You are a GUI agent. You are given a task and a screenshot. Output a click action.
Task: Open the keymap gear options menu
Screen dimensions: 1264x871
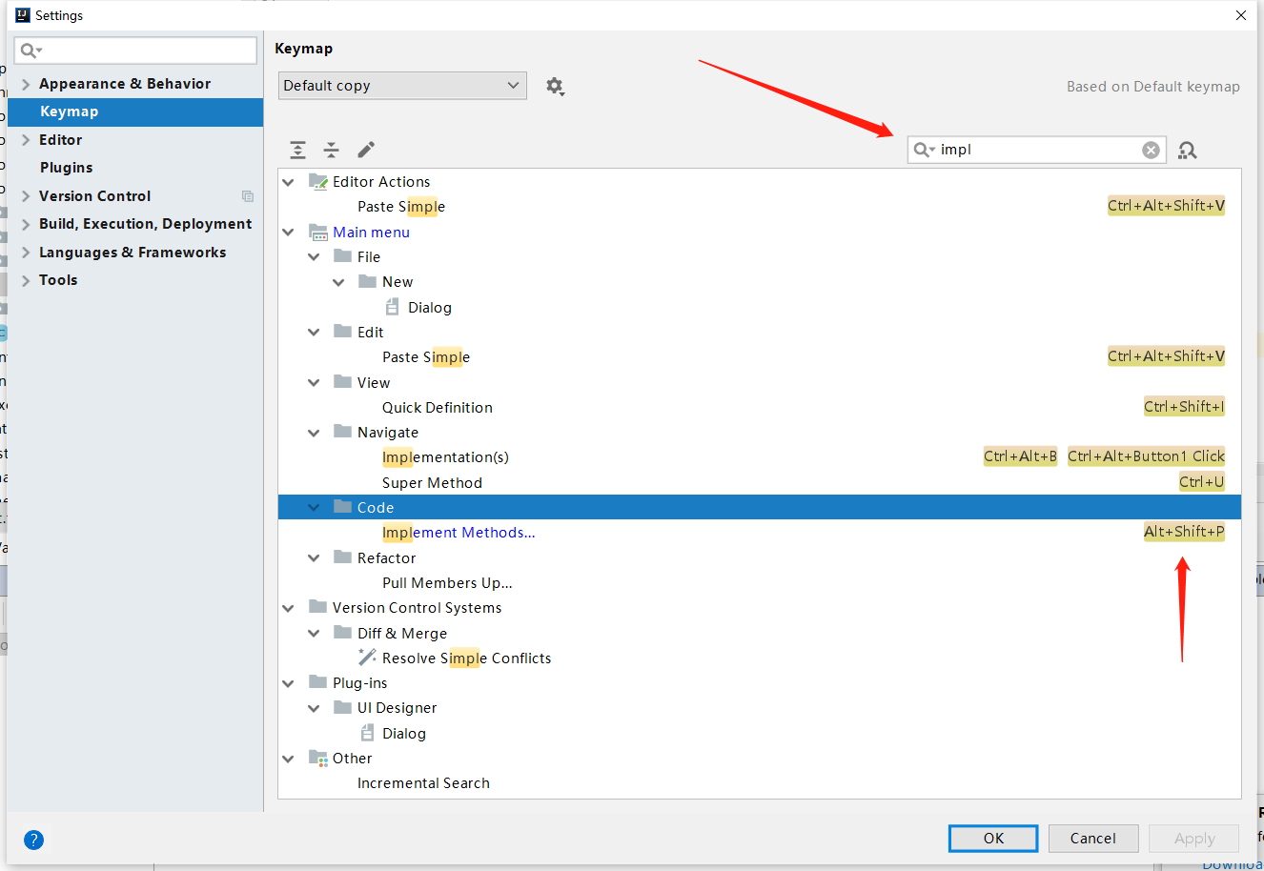click(555, 86)
